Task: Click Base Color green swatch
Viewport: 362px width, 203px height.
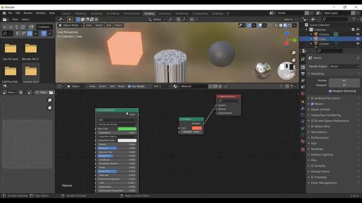Action: coord(127,129)
